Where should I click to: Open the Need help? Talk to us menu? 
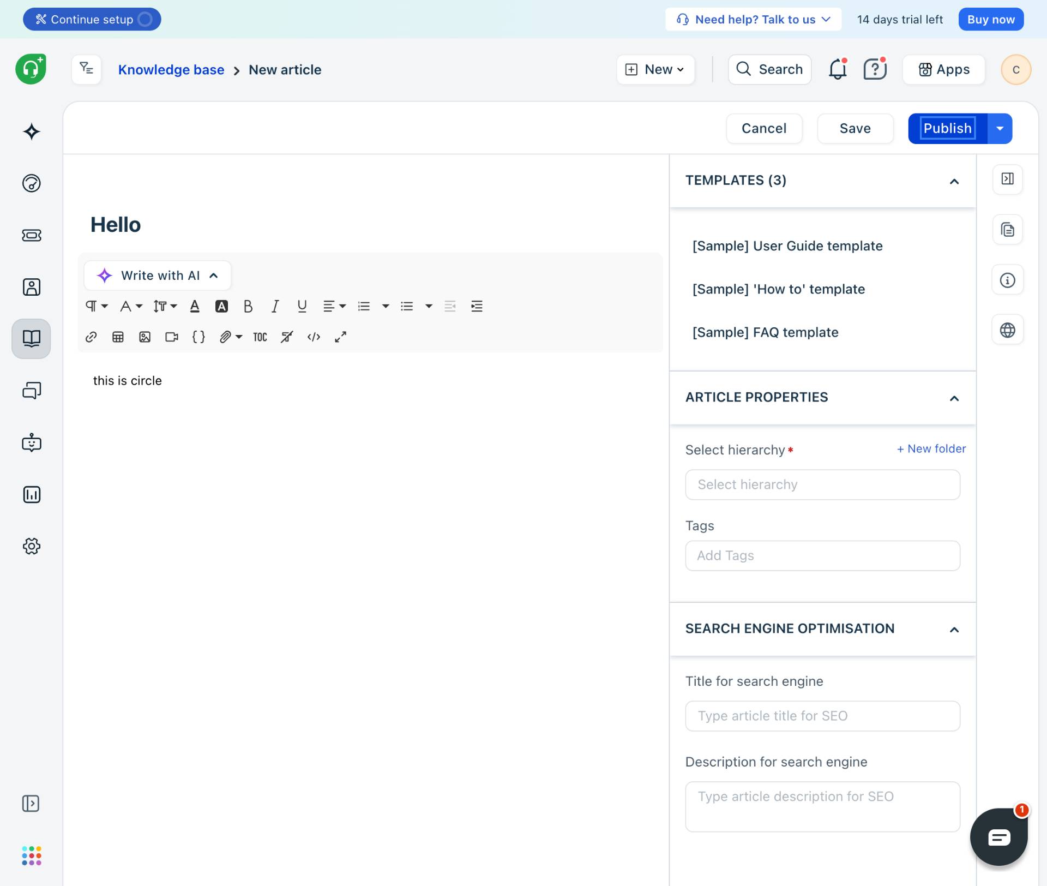(753, 20)
